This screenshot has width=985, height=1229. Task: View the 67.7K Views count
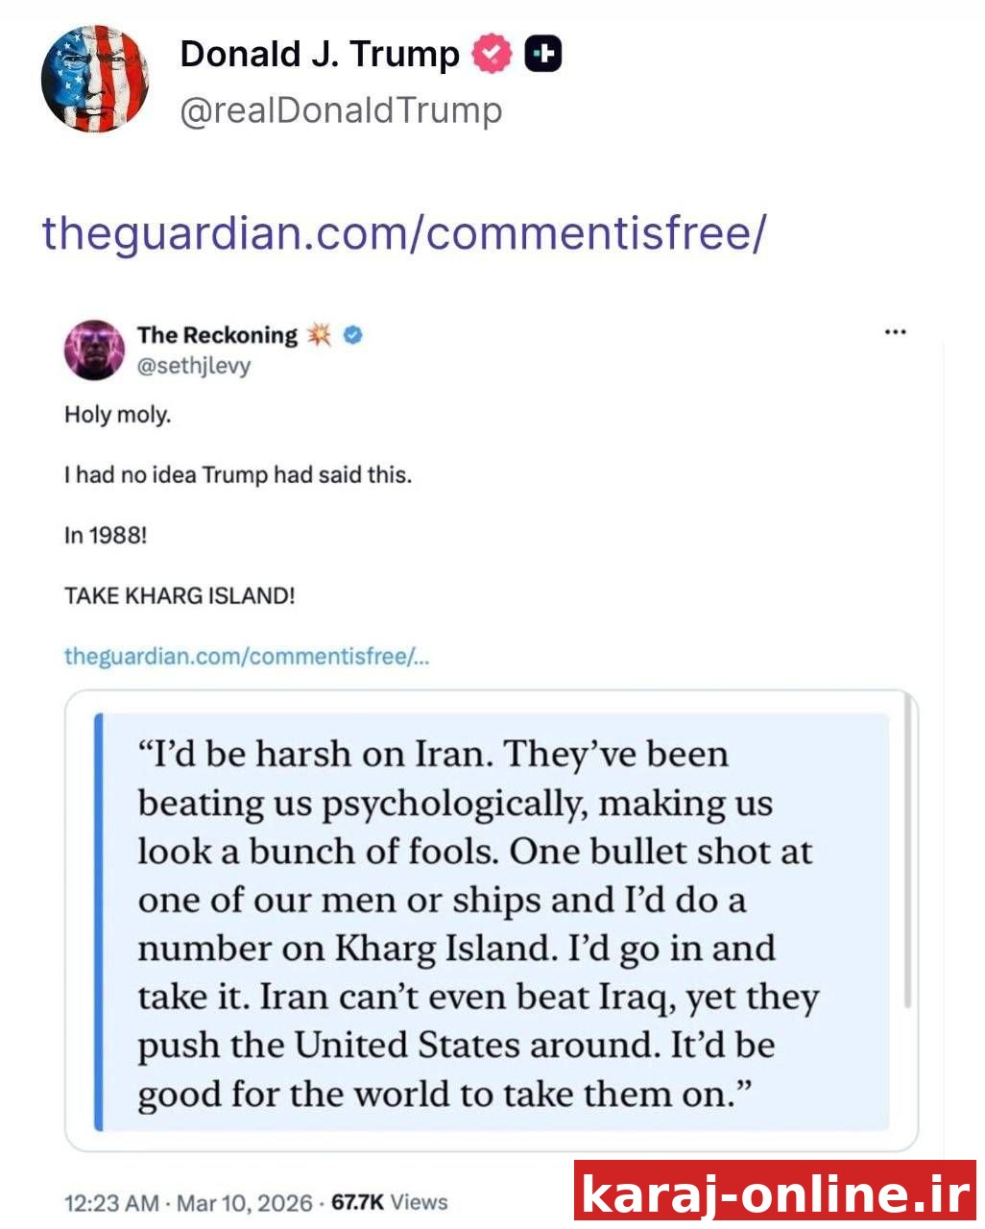click(389, 1202)
